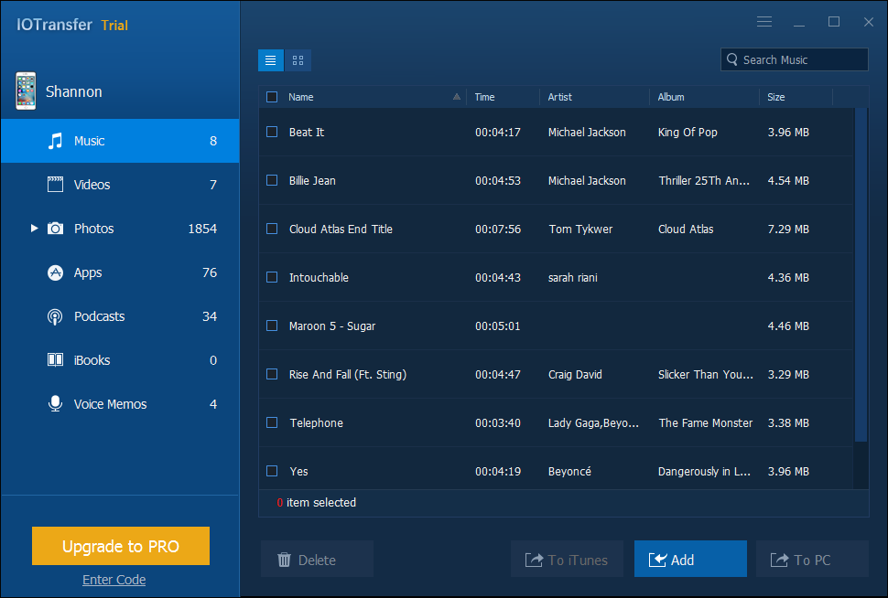Click the Upgrade to PRO button
This screenshot has width=888, height=598.
click(x=121, y=547)
